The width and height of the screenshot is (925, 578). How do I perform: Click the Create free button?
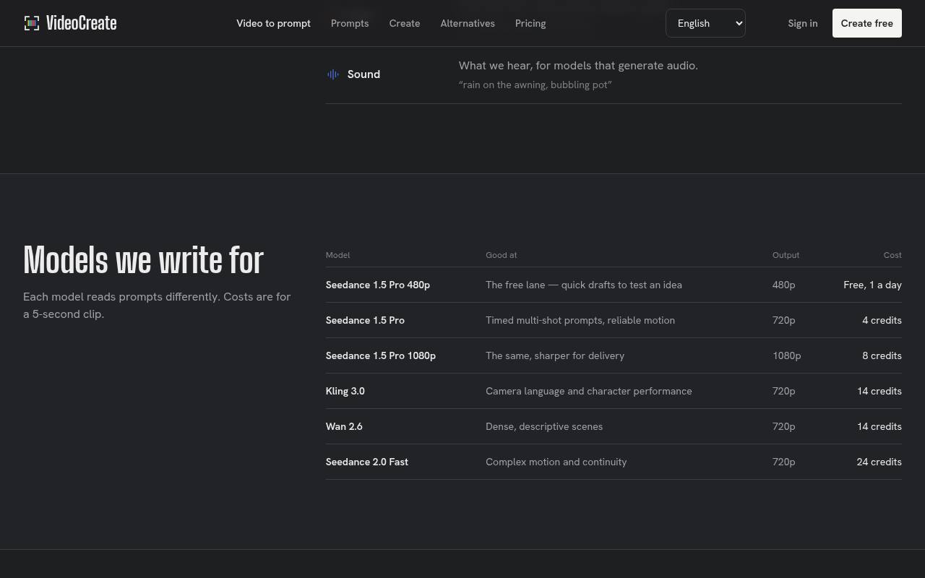point(867,23)
